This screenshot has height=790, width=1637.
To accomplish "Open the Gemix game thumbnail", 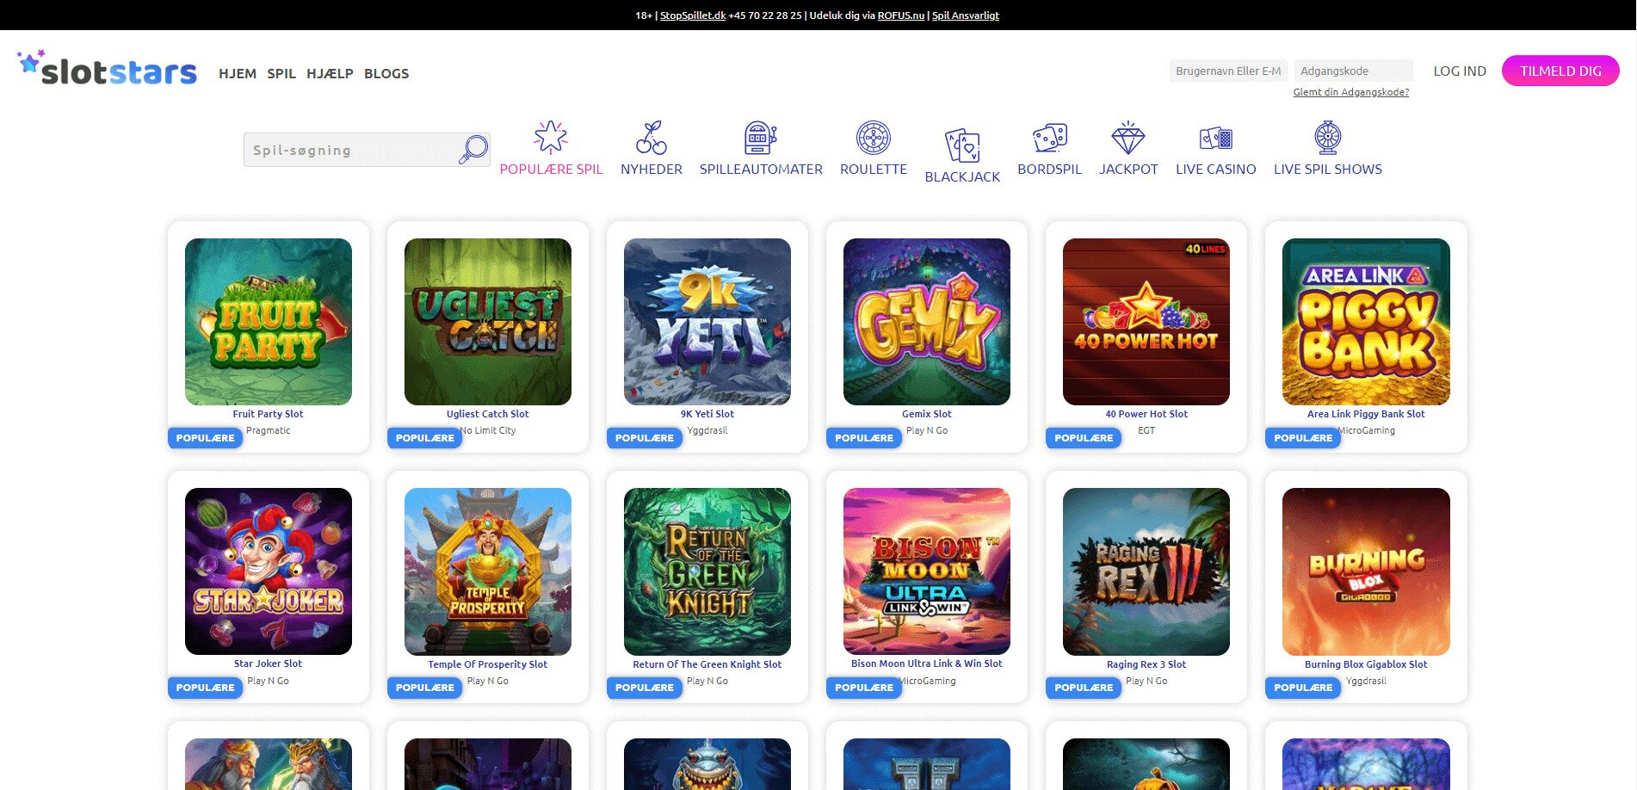I will 927,322.
